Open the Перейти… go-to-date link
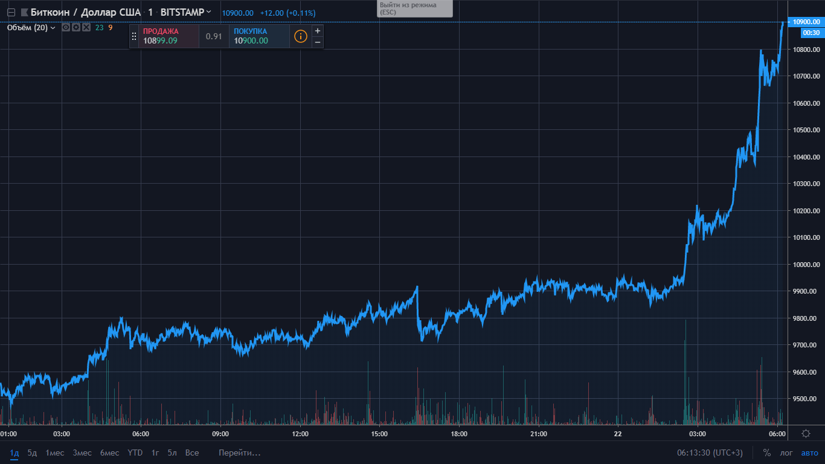825x464 pixels. tap(240, 453)
